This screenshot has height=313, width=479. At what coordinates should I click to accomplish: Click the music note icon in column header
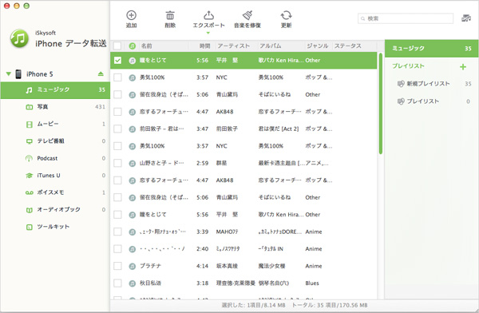coord(133,46)
